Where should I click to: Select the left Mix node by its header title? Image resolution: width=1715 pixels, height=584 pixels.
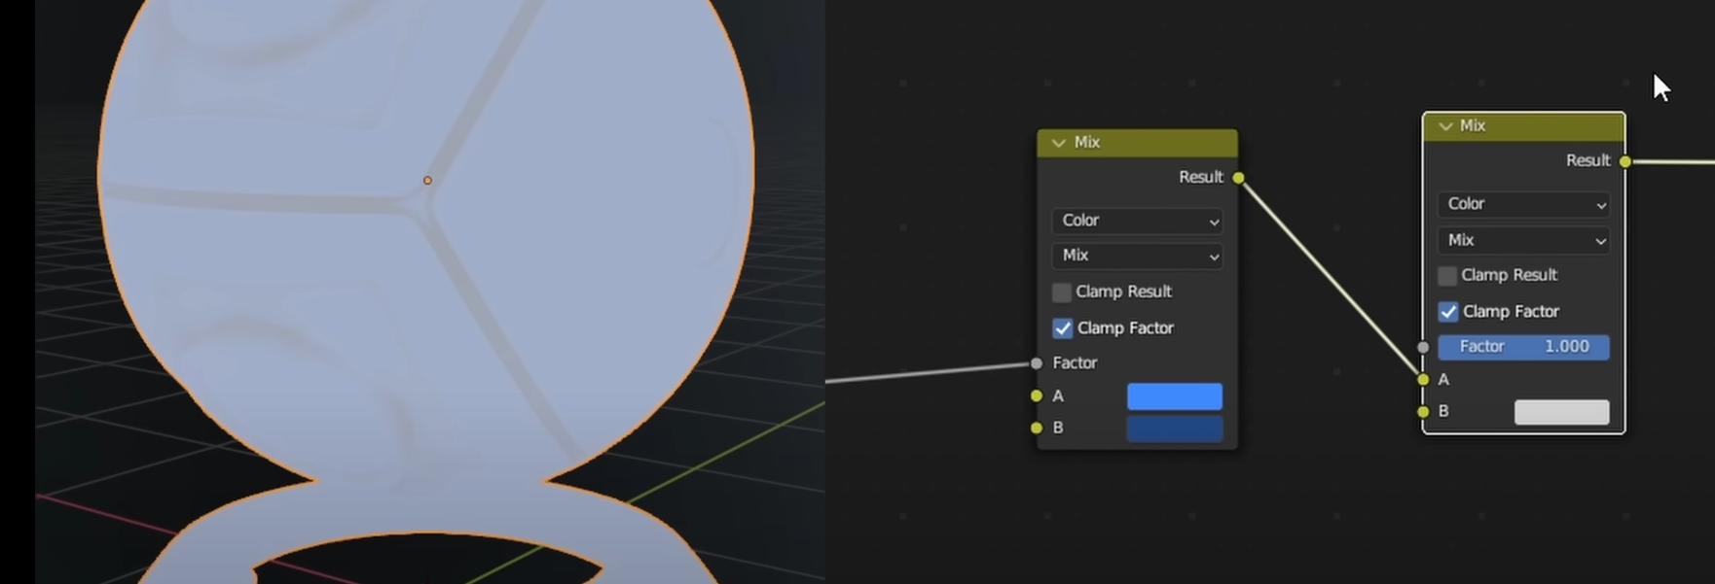coord(1087,143)
